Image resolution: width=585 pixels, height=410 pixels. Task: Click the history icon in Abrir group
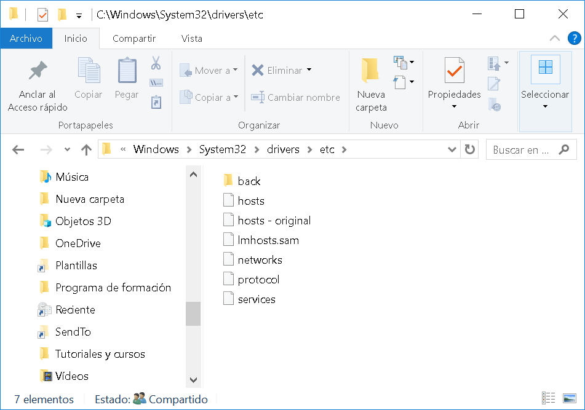coord(495,104)
